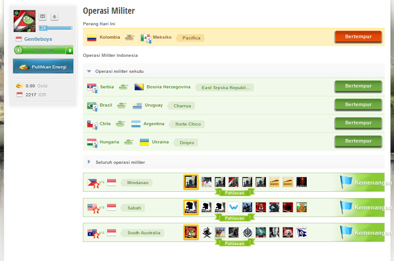Click the Kolombia flag icon

92,38
